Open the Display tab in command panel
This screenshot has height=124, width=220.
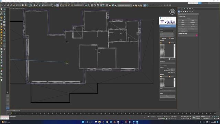tap(190, 9)
